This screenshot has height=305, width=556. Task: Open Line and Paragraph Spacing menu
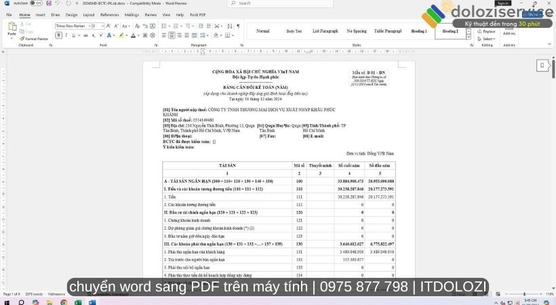[x=203, y=35]
